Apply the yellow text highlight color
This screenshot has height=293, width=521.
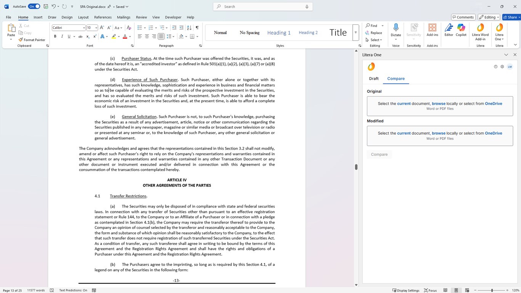114,37
